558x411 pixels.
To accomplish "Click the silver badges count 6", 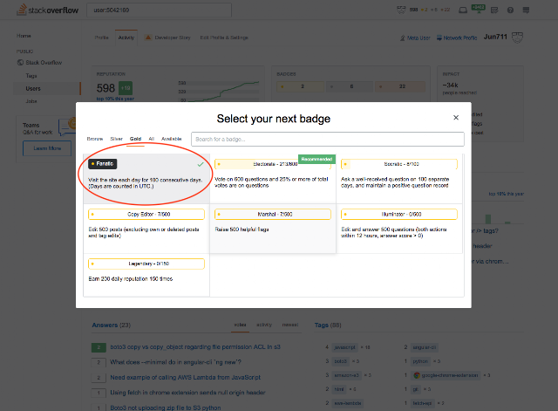I will (350, 86).
